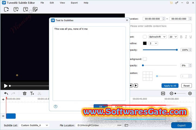Image resolution: width=196 pixels, height=130 pixels.
Task: Click the three dots browse location button
Action: tap(120, 125)
